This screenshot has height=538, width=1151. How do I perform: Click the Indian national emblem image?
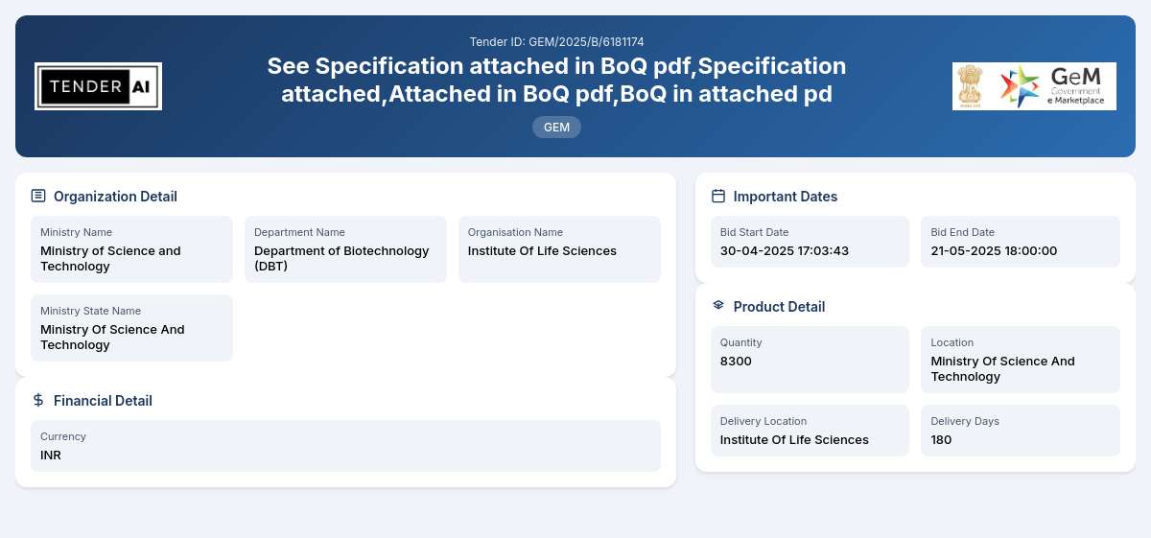tap(972, 86)
